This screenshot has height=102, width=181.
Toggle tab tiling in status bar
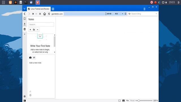[x=119, y=101]
